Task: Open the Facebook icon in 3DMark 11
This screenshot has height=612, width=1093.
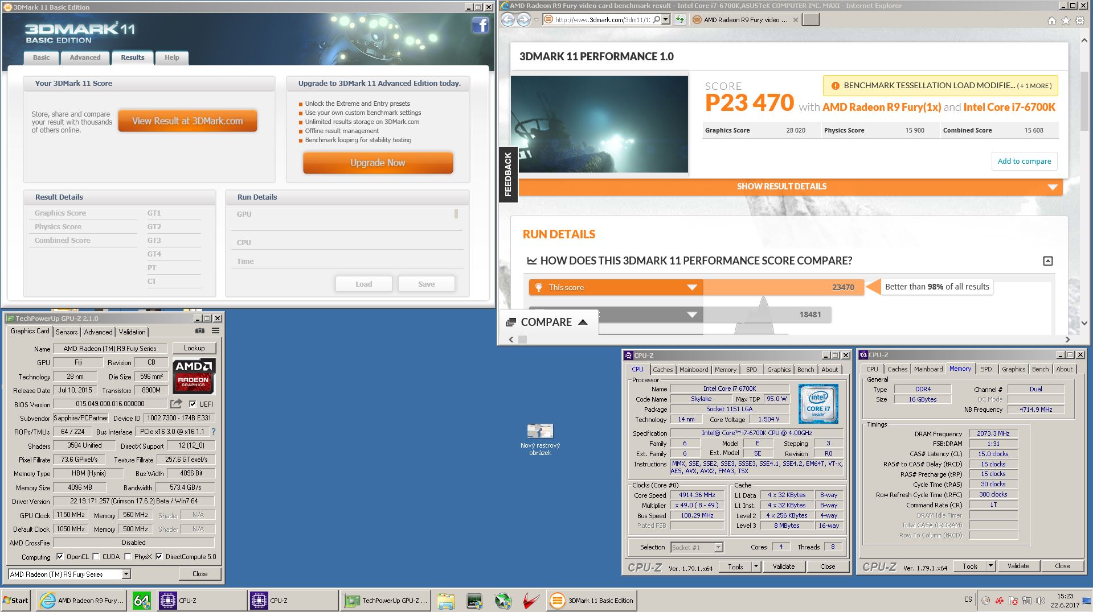Action: coord(480,26)
